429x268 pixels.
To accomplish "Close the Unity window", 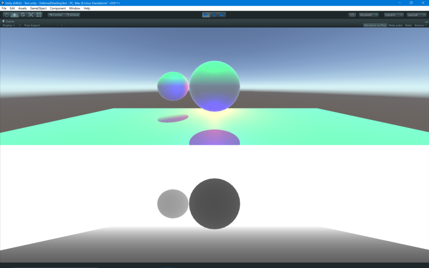I will coord(423,3).
